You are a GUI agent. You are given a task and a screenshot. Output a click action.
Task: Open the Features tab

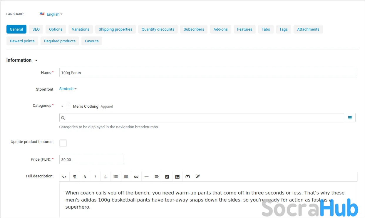(x=245, y=29)
